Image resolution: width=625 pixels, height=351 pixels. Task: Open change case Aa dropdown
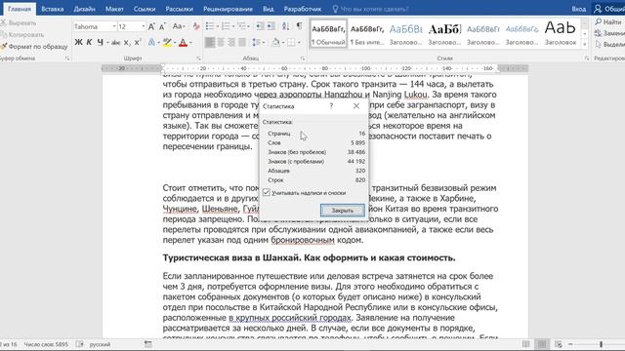pyautogui.click(x=179, y=26)
